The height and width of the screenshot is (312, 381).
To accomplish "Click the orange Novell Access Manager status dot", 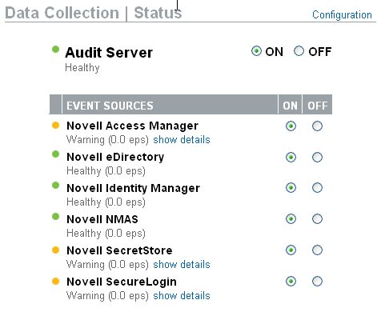I will click(55, 126).
